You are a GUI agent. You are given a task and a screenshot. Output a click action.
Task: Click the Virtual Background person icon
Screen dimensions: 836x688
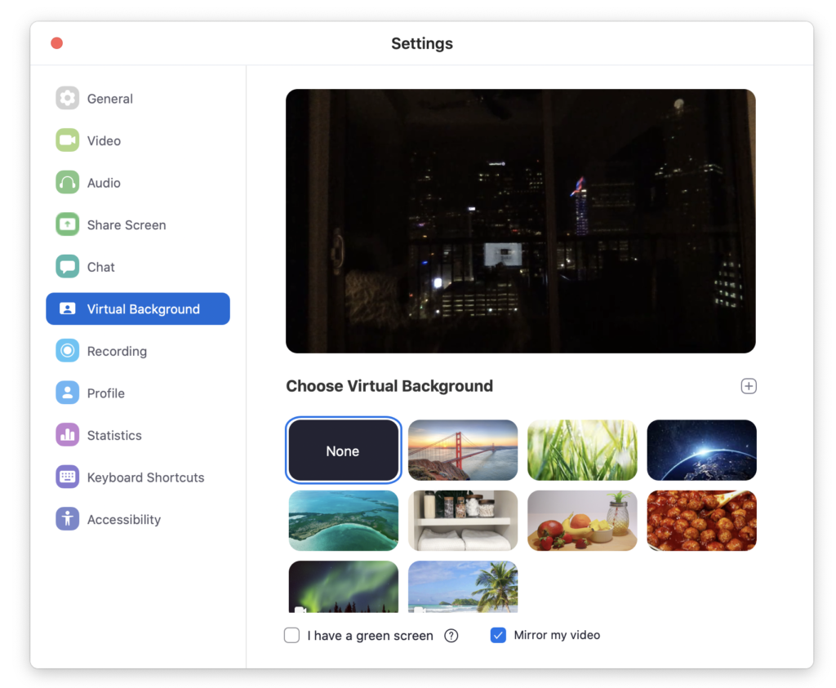[67, 308]
